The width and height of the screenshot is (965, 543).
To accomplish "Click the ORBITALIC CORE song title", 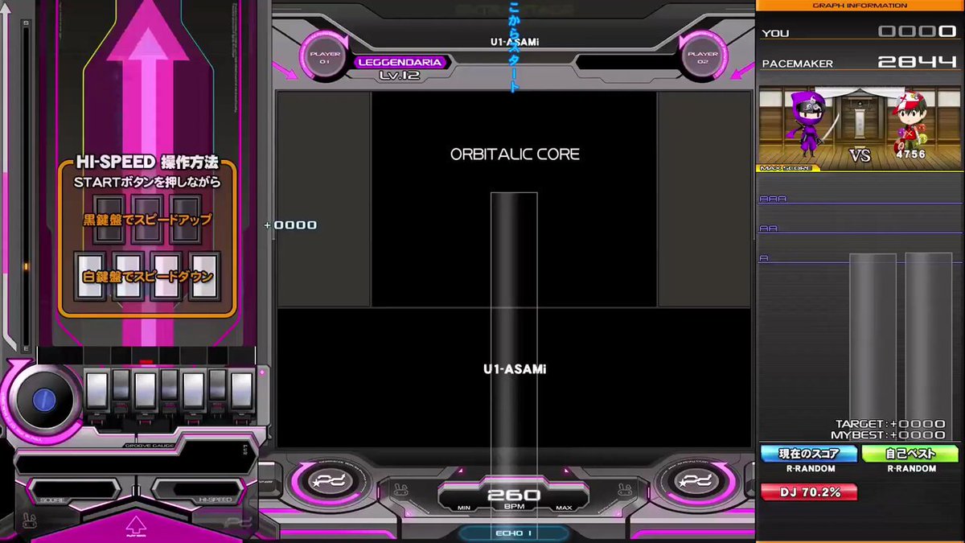I will tap(515, 154).
